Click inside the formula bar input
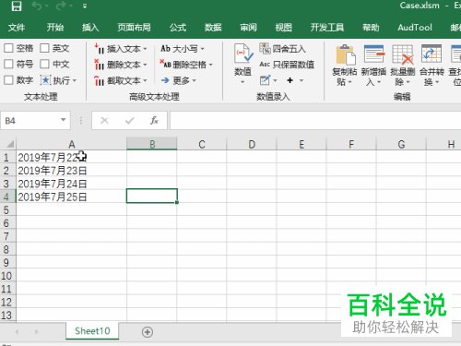Image resolution: width=461 pixels, height=346 pixels. [x=315, y=121]
